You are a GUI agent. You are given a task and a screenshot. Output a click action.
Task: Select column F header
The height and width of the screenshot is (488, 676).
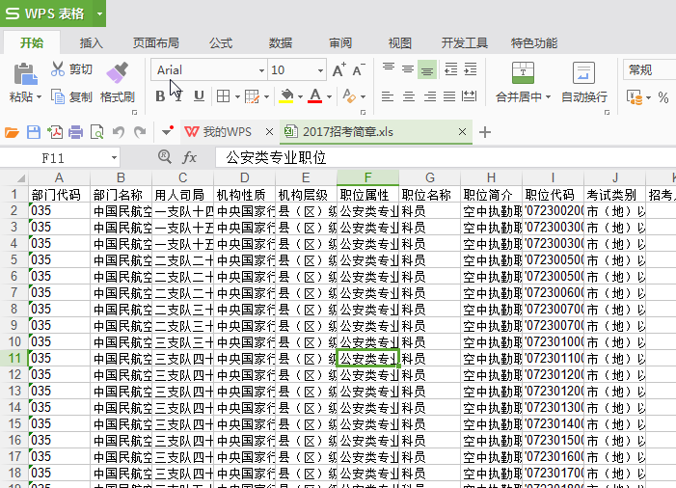pos(367,177)
